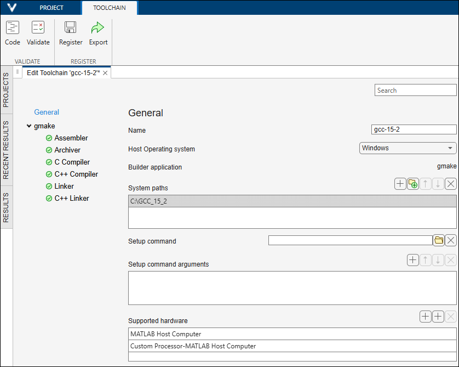Image resolution: width=459 pixels, height=367 pixels.
Task: Open Host Operating system dropdown
Action: point(408,148)
